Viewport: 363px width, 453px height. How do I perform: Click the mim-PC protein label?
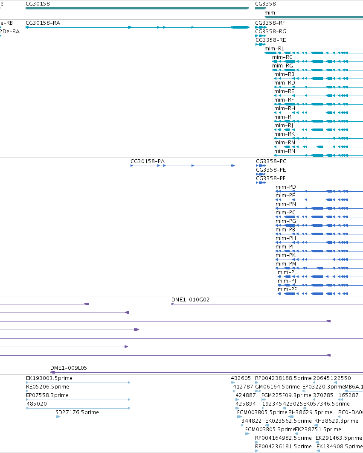point(285,212)
